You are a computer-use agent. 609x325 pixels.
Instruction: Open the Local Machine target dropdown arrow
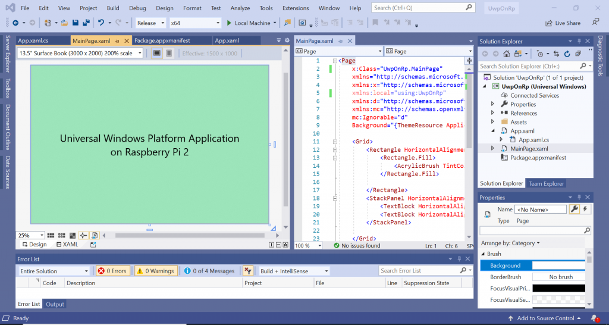[275, 23]
